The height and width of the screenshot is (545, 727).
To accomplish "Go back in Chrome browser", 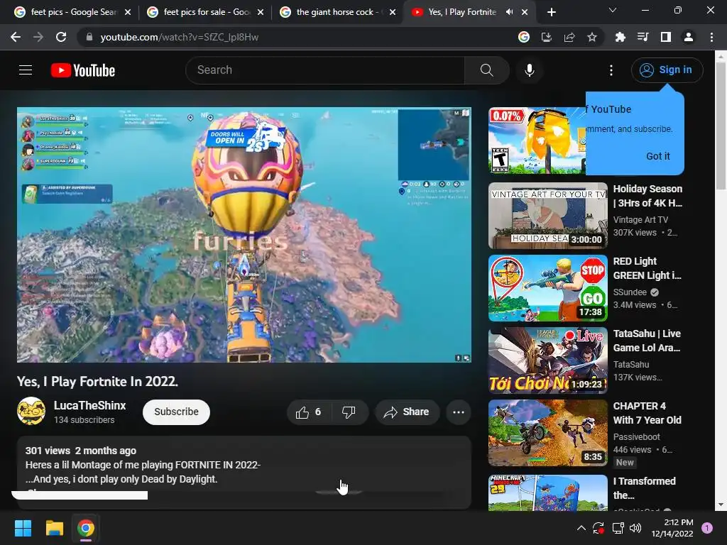I will tap(16, 37).
